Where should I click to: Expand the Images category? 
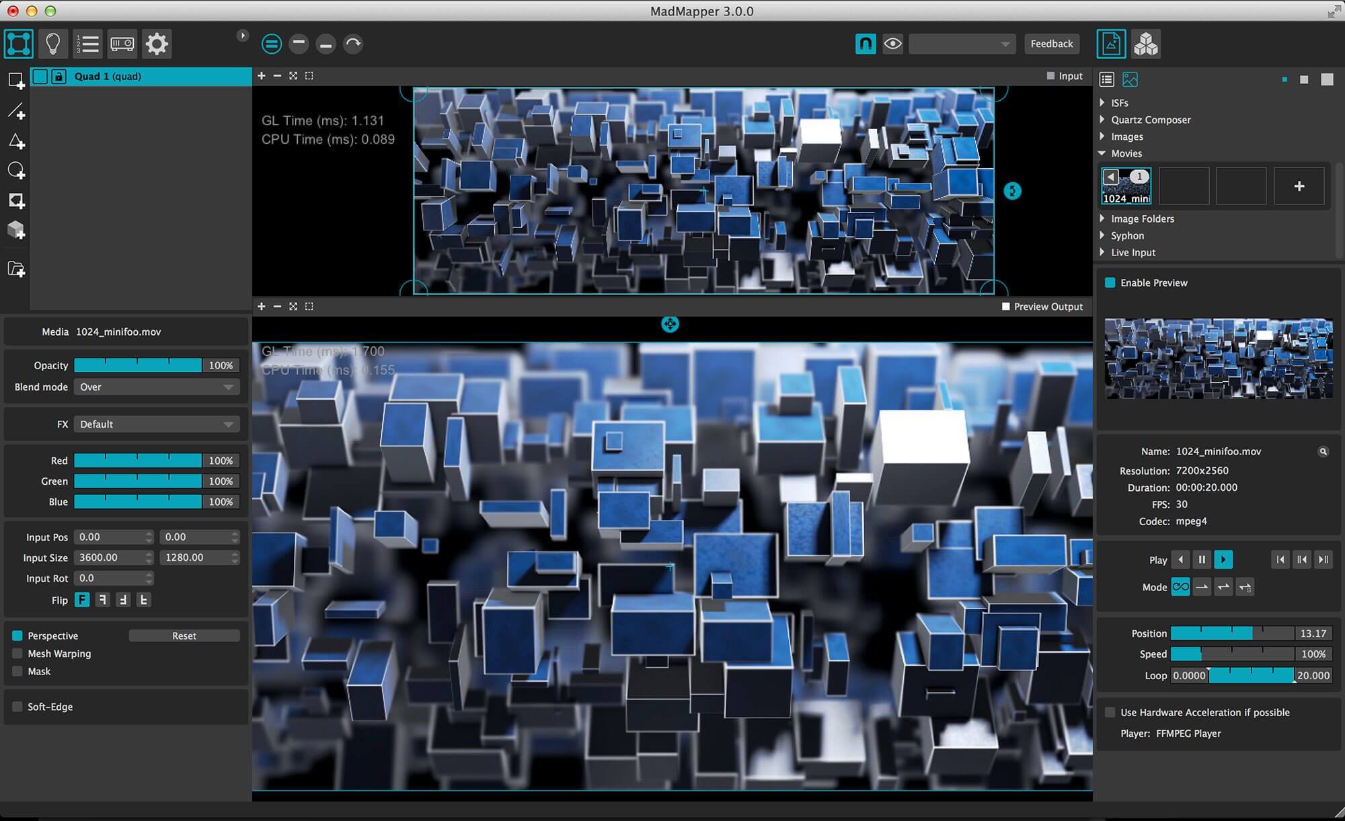(1102, 136)
